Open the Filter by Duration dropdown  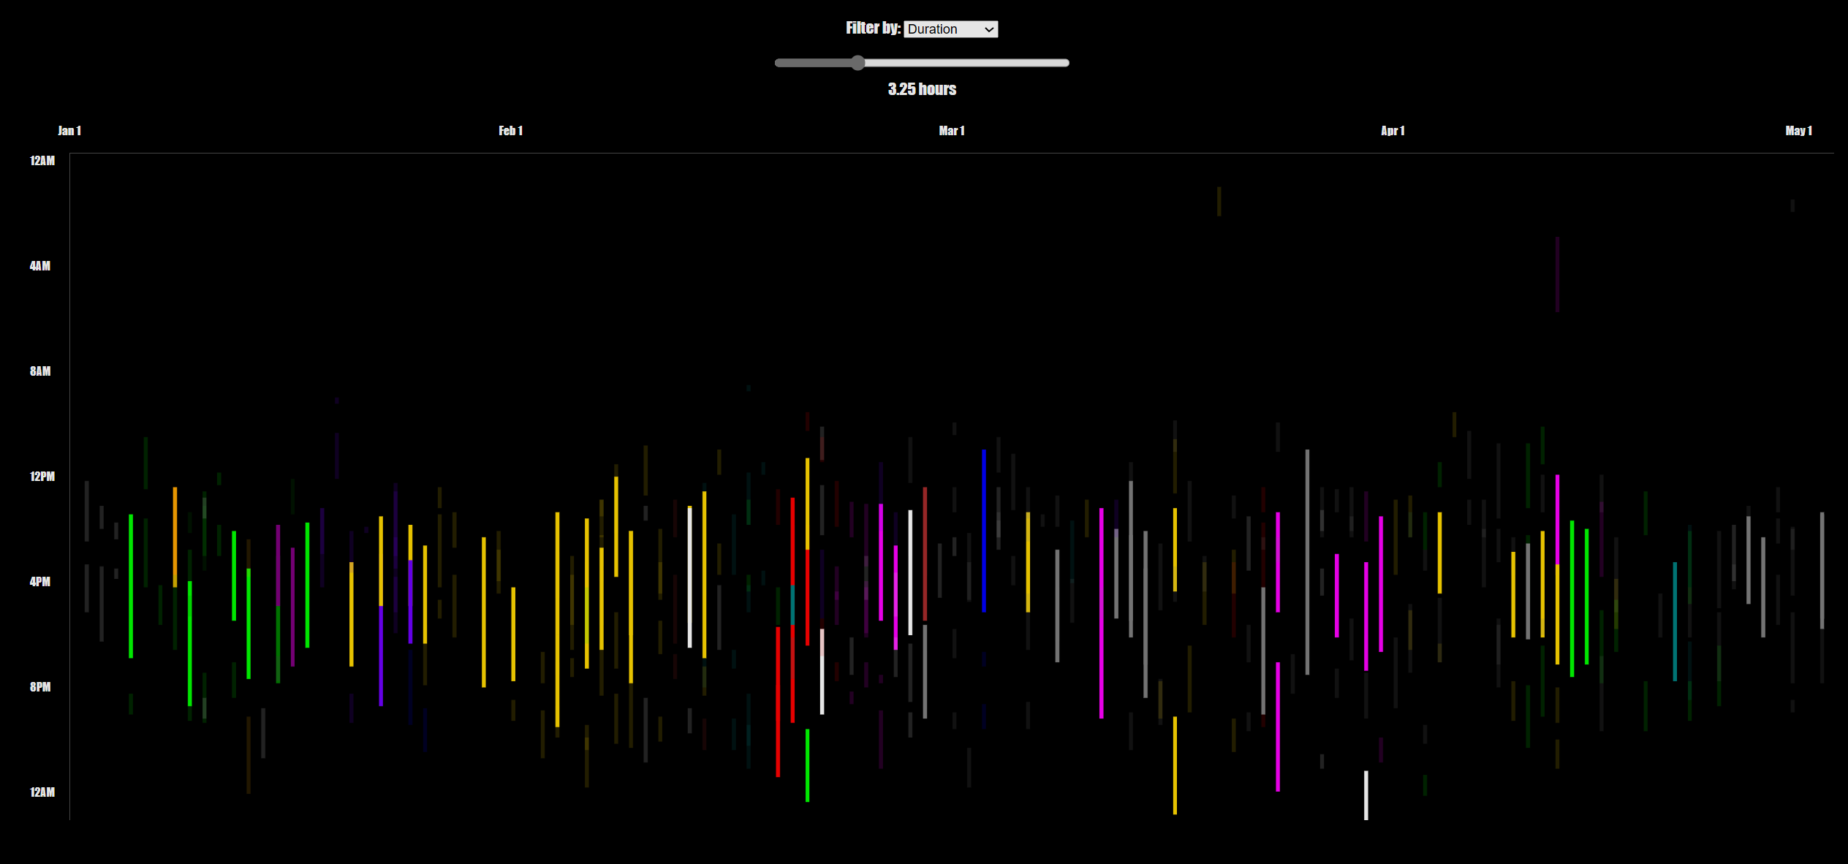950,29
